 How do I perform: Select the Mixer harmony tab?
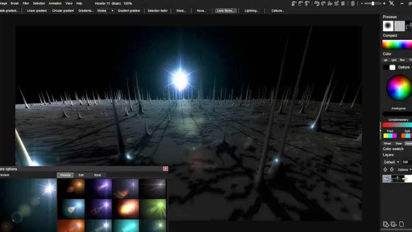(399, 143)
